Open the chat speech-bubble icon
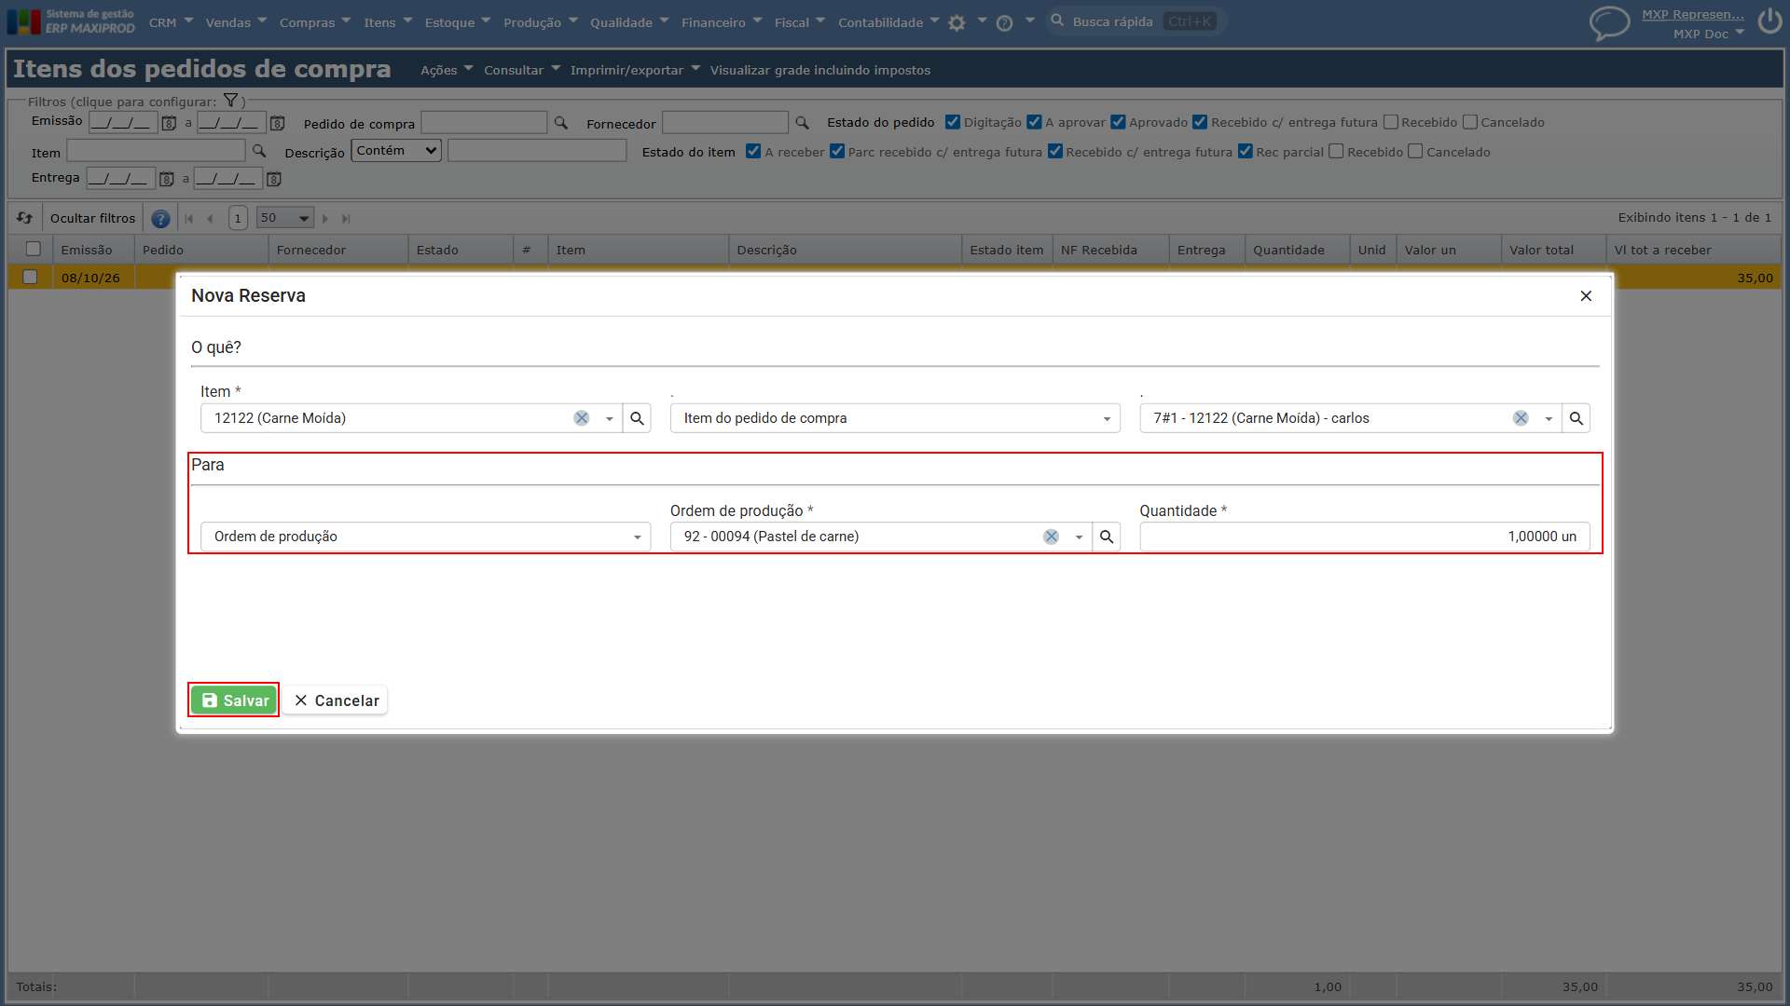This screenshot has width=1790, height=1006. pyautogui.click(x=1609, y=23)
